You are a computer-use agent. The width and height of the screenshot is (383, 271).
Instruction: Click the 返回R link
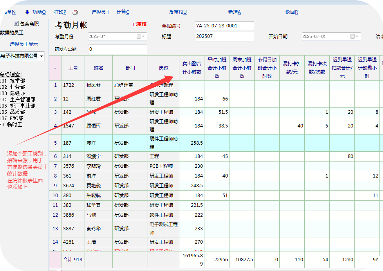[291, 12]
